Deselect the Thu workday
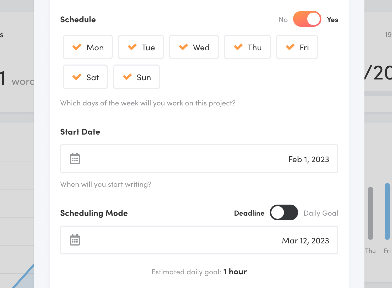392x288 pixels. pyautogui.click(x=247, y=47)
